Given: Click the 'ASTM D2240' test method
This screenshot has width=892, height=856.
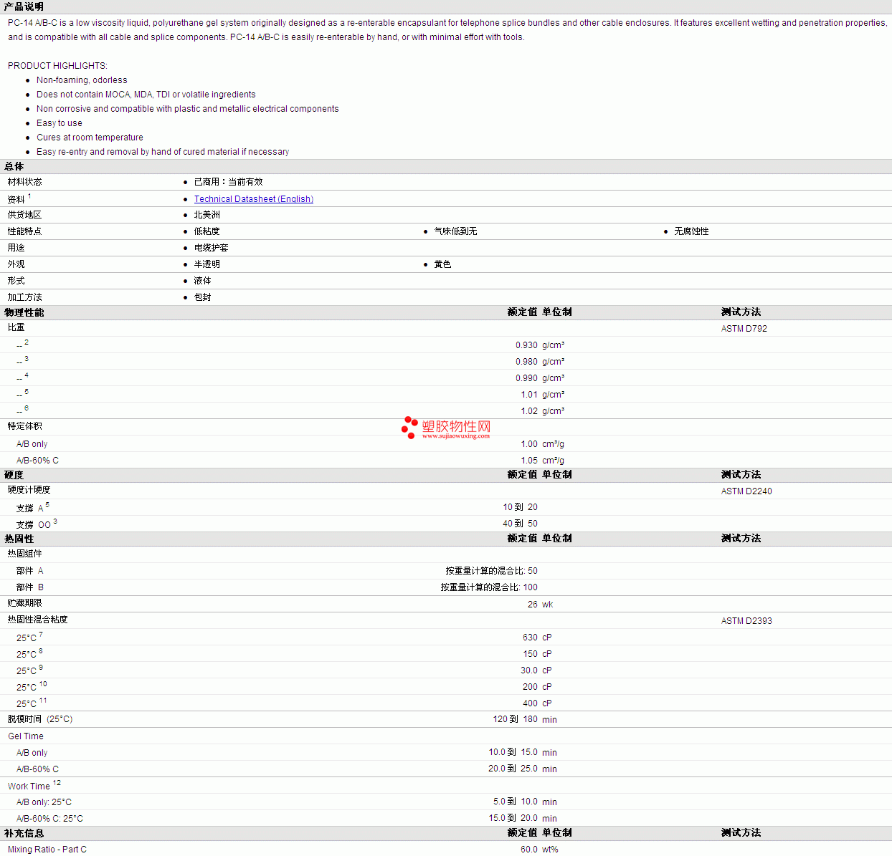Looking at the screenshot, I should coord(746,491).
